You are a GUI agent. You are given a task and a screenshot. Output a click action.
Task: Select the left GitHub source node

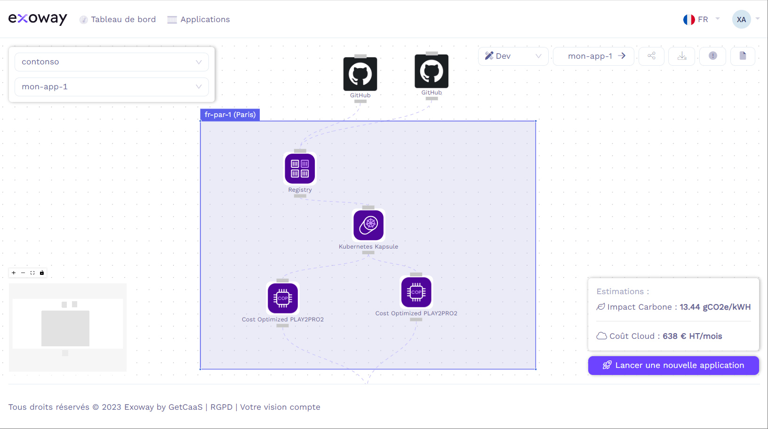pyautogui.click(x=360, y=74)
